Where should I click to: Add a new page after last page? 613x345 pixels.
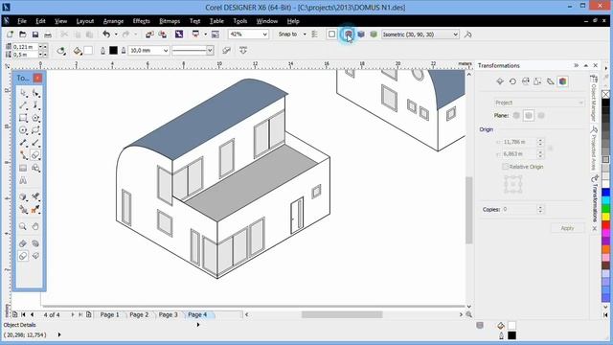(x=89, y=314)
